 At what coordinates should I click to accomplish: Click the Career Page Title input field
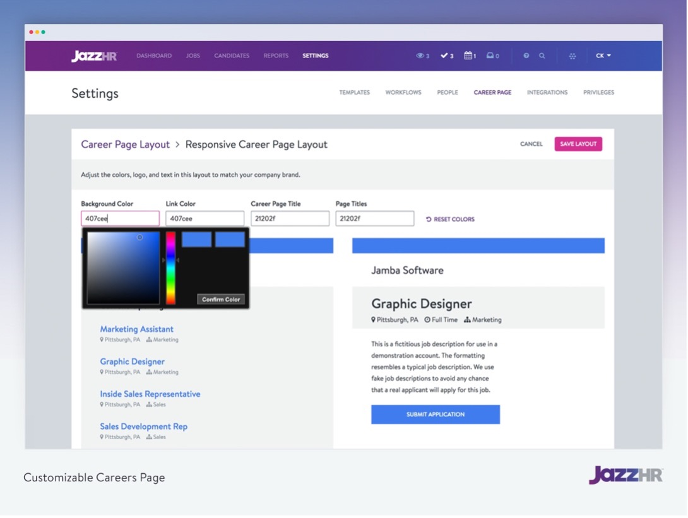pos(290,218)
